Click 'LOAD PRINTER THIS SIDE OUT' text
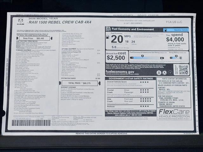The height and width of the screenshot is (152, 203). [x=6, y=72]
